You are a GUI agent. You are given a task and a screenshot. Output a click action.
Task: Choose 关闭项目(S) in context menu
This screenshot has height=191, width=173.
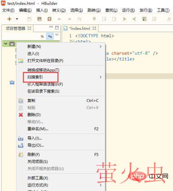tap(61, 162)
